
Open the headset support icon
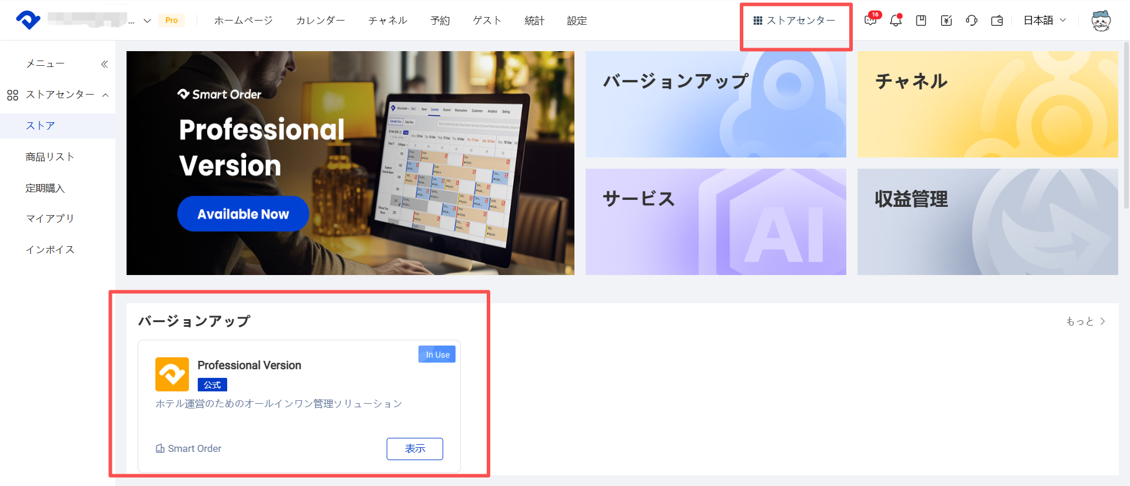click(972, 21)
